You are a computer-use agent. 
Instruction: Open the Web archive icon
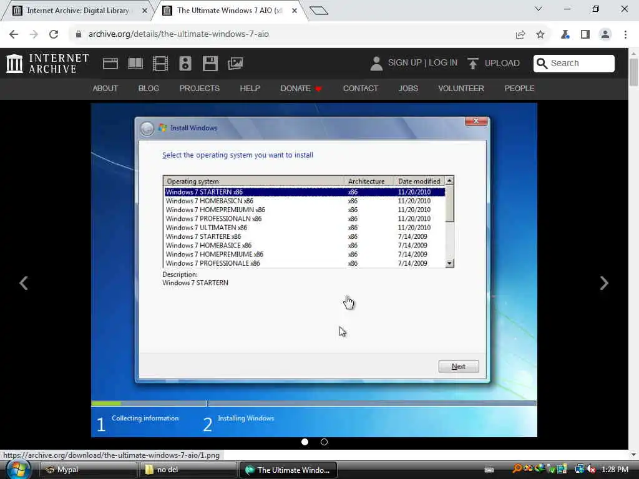pos(110,64)
